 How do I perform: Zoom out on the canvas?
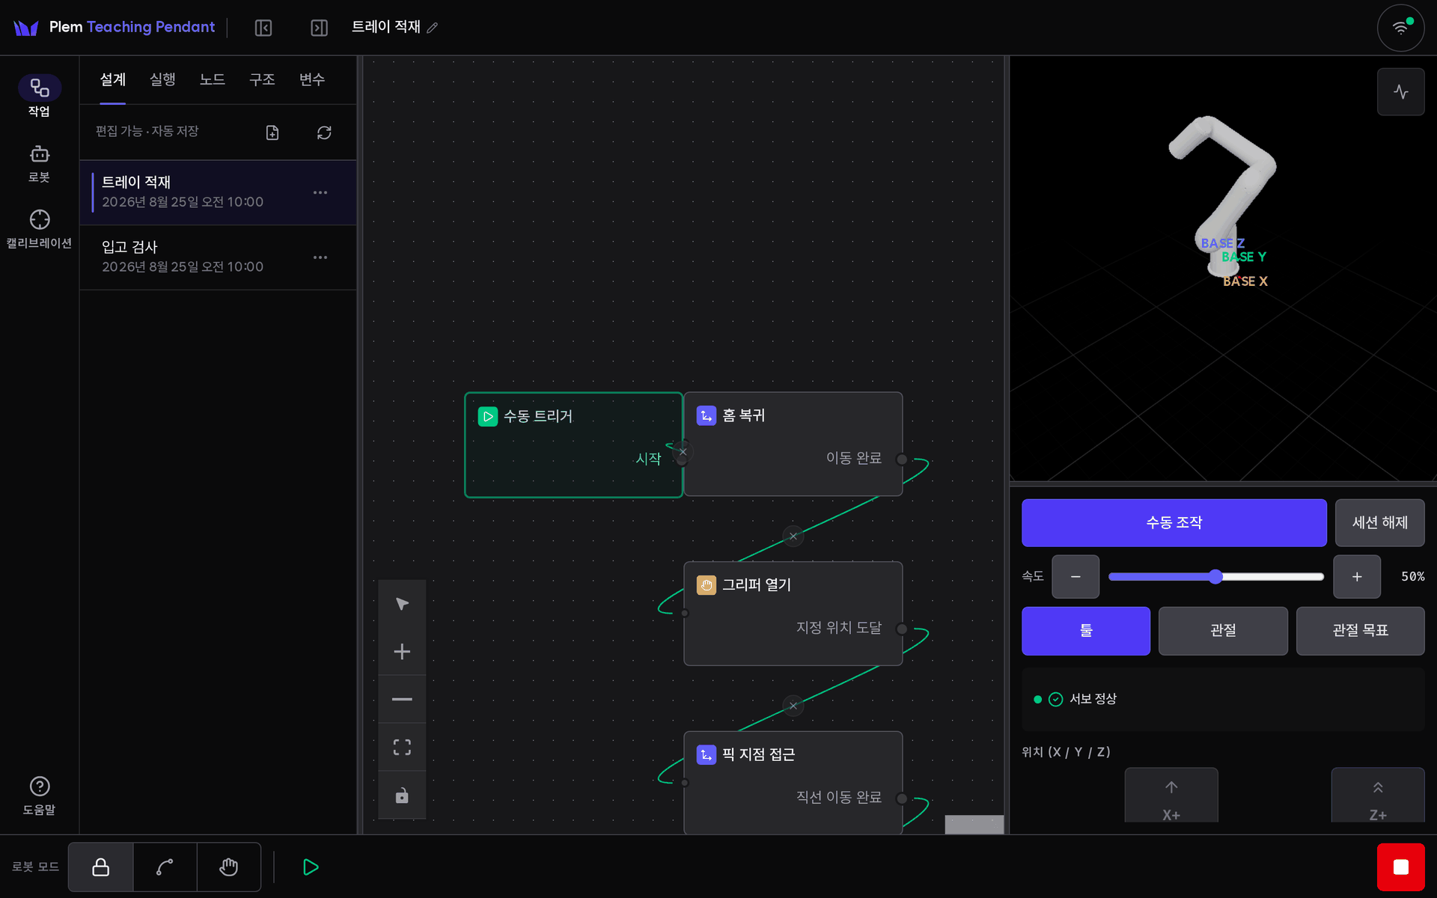402,699
